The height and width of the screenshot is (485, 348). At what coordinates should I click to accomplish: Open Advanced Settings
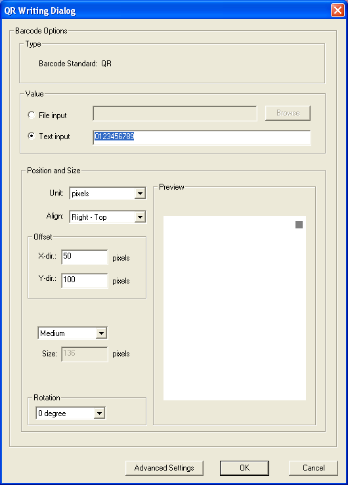(164, 468)
